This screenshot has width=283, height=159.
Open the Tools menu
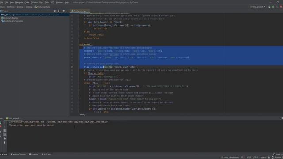click(x=47, y=2)
